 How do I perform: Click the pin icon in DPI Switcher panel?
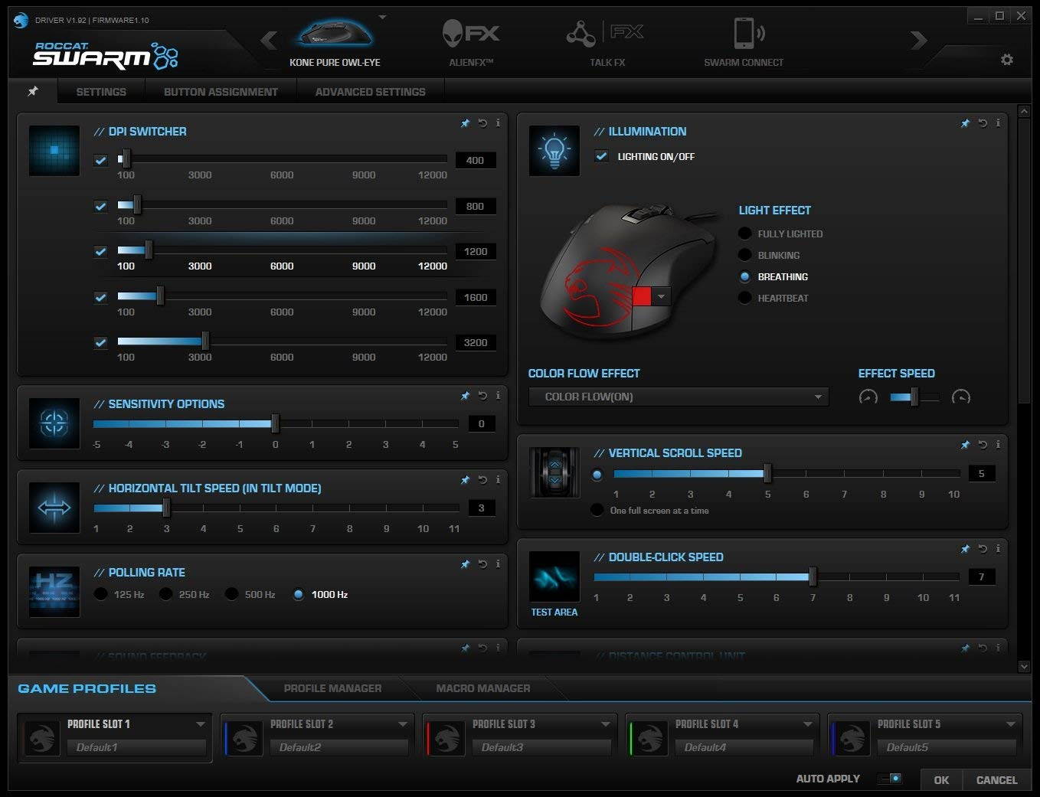pos(465,123)
